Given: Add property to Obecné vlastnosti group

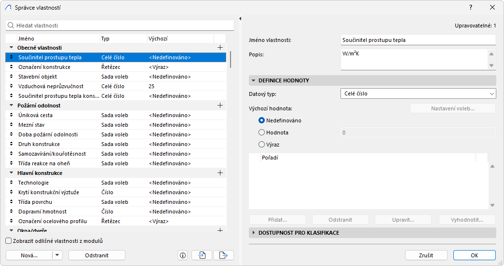Looking at the screenshot, I should pos(220,48).
